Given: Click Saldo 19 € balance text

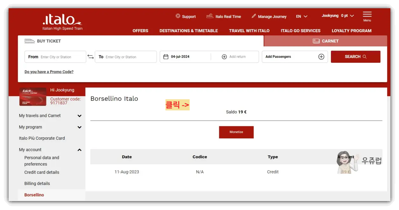Looking at the screenshot, I should (236, 112).
